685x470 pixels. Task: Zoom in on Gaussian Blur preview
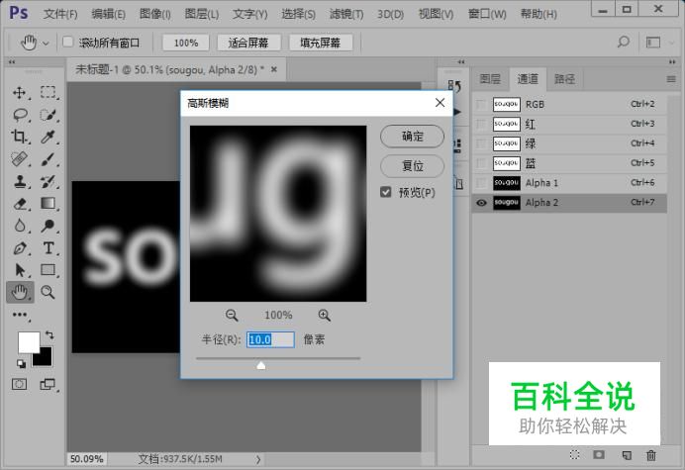(x=324, y=315)
